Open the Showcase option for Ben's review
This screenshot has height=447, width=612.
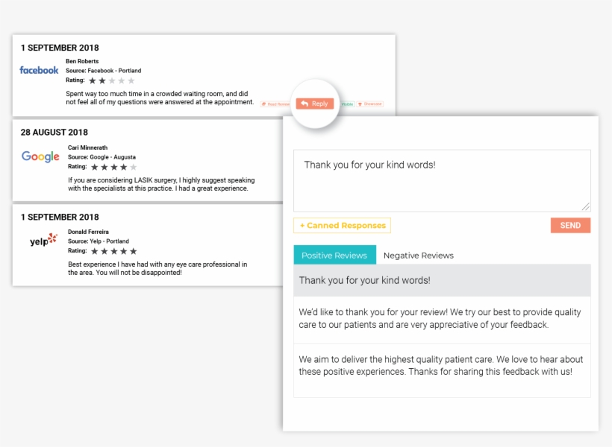(x=371, y=104)
